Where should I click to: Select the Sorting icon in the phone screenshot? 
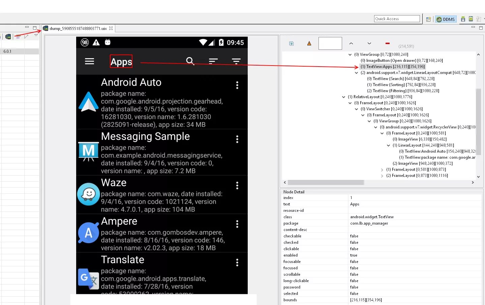(x=213, y=61)
